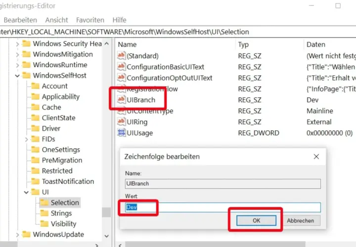356x247 pixels.
Task: Click the 0x00000000 (0) data cell
Action: click(329, 133)
